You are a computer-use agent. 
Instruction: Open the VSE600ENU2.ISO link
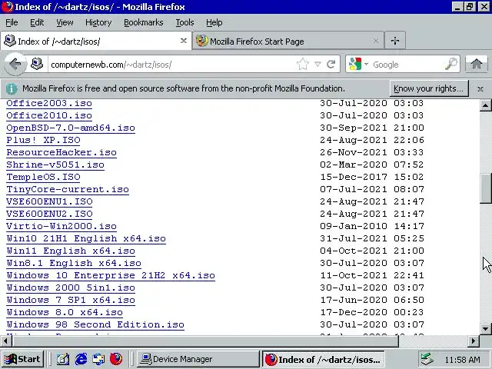[x=49, y=214]
